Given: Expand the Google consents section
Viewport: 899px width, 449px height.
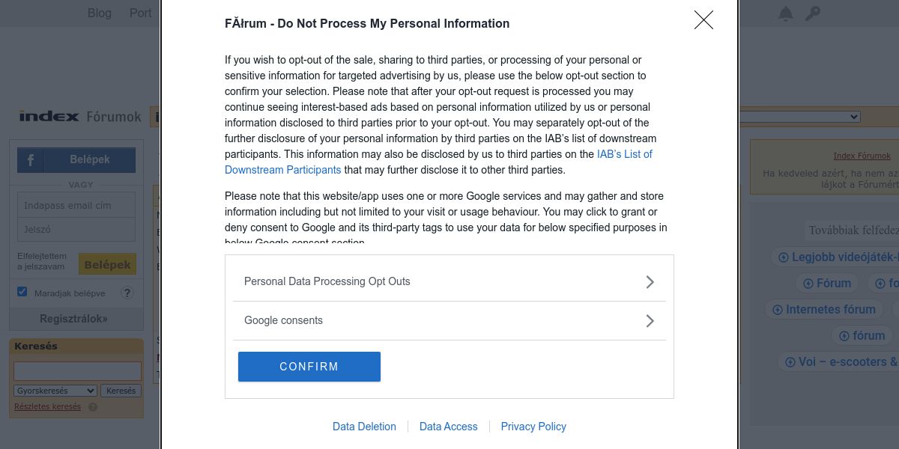Looking at the screenshot, I should click(x=449, y=320).
